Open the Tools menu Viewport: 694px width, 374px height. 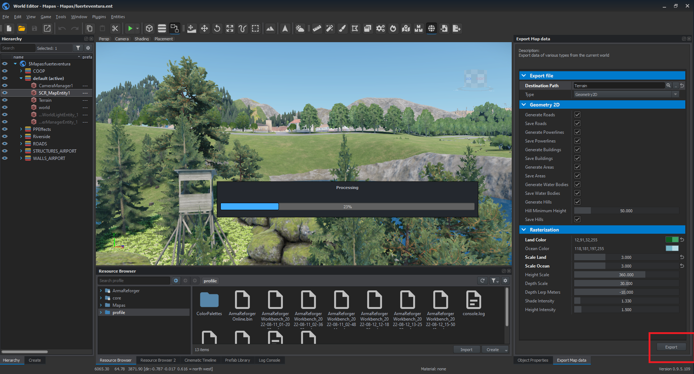tap(61, 17)
